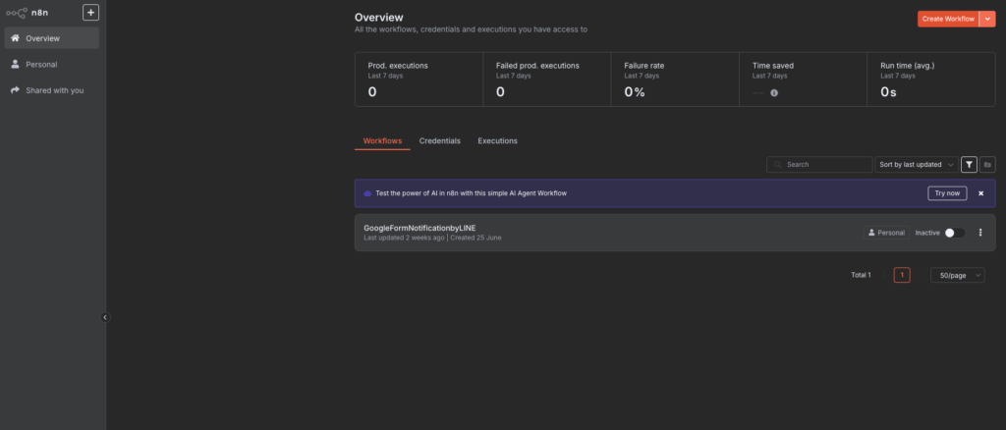Switch to the Credentials tab
This screenshot has width=1006, height=430.
[439, 141]
